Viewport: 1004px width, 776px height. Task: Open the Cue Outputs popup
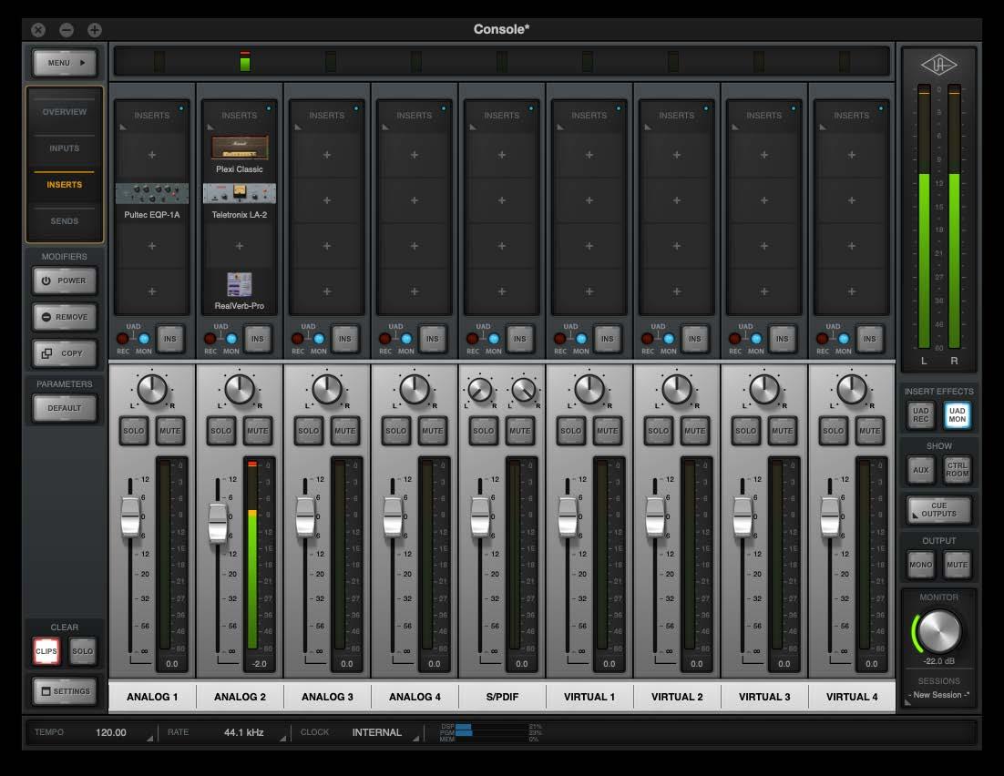click(x=938, y=510)
